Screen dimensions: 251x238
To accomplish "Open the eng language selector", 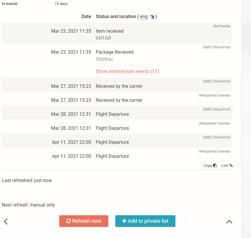I will (144, 16).
